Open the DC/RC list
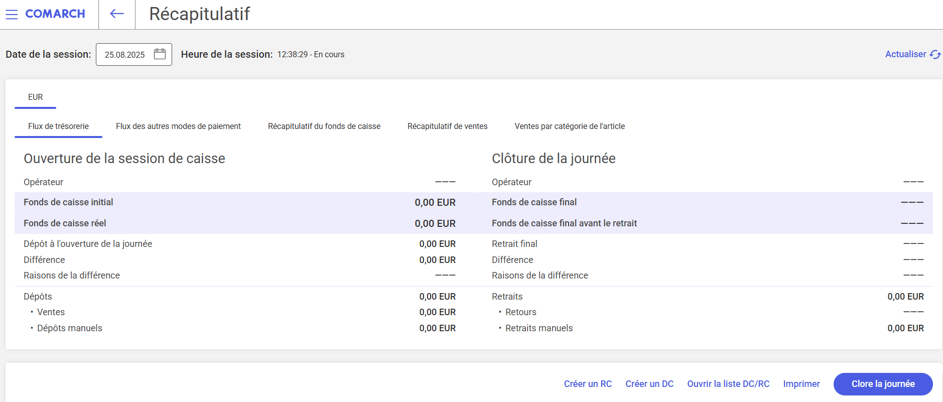 [x=728, y=384]
